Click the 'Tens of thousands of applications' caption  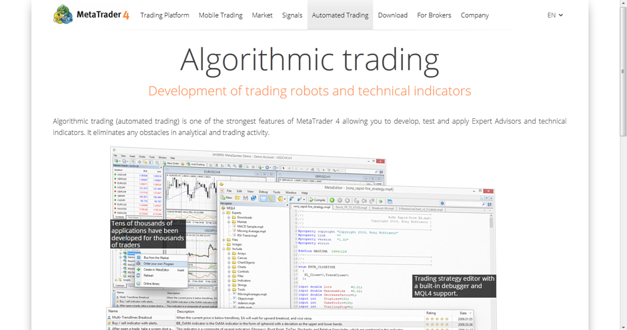148,234
